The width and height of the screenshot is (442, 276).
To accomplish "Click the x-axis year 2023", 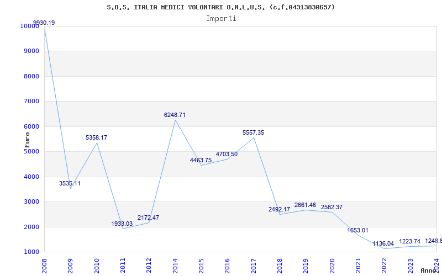I will coord(411,266).
